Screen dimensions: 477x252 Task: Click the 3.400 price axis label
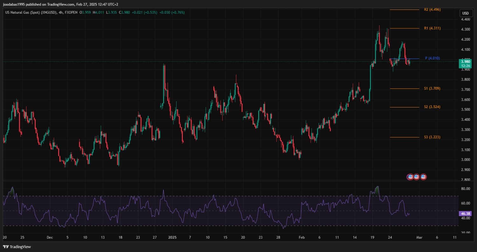[465, 120]
